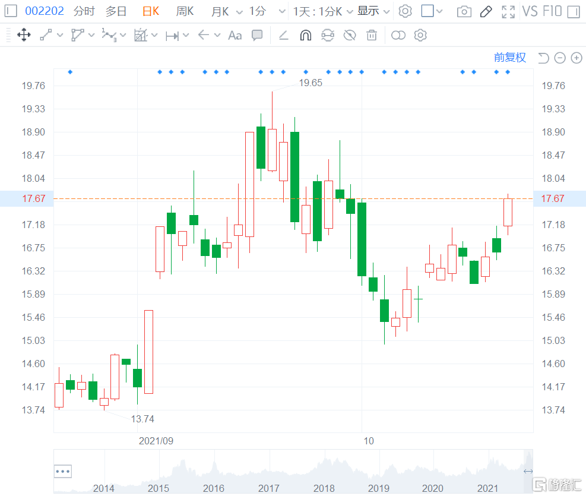The height and width of the screenshot is (496, 586).
Task: Toggle hide drawings eye icon
Action: (x=350, y=36)
